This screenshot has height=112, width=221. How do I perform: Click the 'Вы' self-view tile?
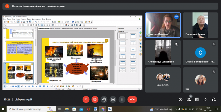pyautogui.click(x=200, y=80)
